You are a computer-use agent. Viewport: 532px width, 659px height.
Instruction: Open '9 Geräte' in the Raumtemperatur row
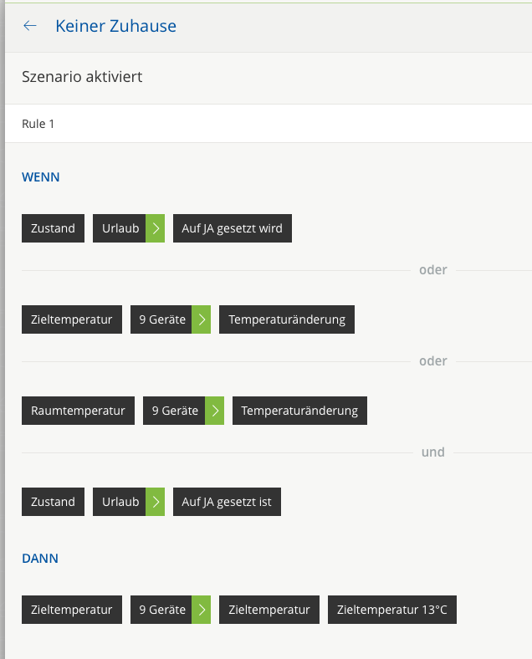175,411
